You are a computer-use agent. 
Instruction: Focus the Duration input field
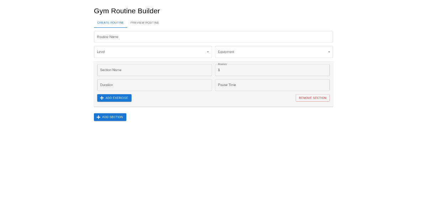tap(154, 85)
